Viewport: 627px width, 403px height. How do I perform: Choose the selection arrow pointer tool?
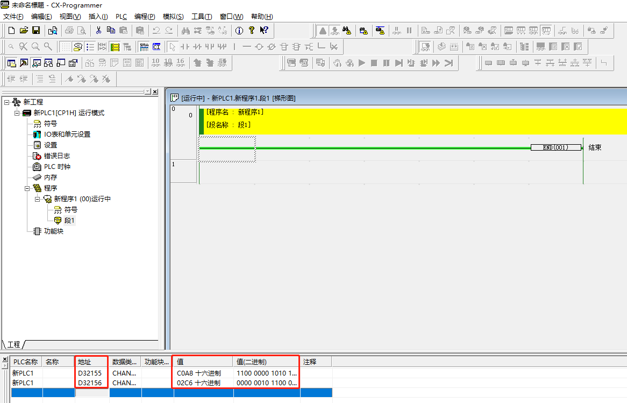tap(173, 47)
